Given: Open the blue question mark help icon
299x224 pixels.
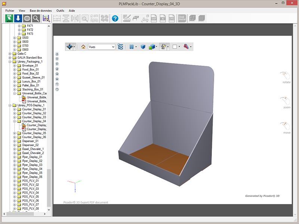Looking at the screenshot, I should 115,18.
